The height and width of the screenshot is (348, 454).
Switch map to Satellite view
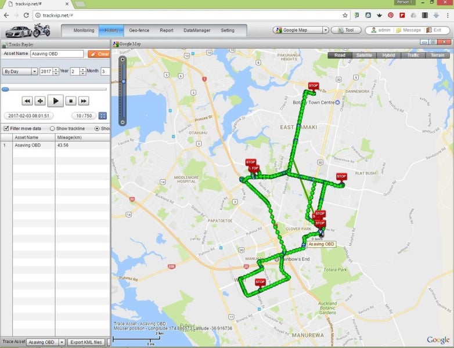pyautogui.click(x=364, y=55)
